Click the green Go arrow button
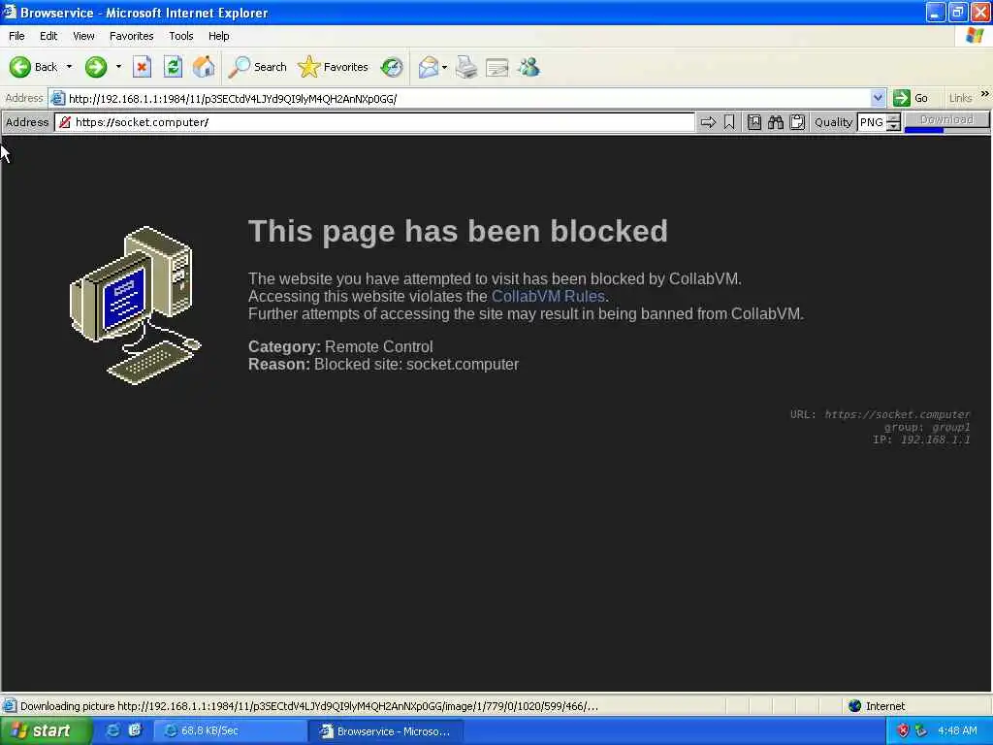The width and height of the screenshot is (993, 745). pyautogui.click(x=902, y=98)
